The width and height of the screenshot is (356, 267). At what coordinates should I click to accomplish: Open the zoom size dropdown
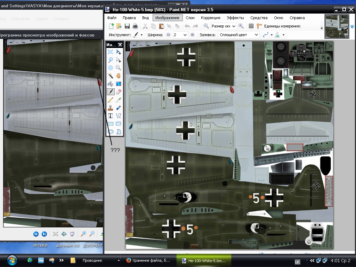[x=234, y=26]
